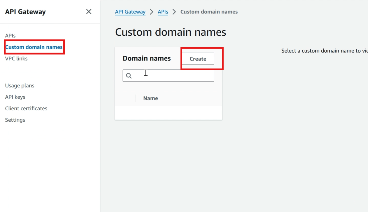Click the API Gateway sidebar title
Image resolution: width=368 pixels, height=212 pixels.
(25, 12)
